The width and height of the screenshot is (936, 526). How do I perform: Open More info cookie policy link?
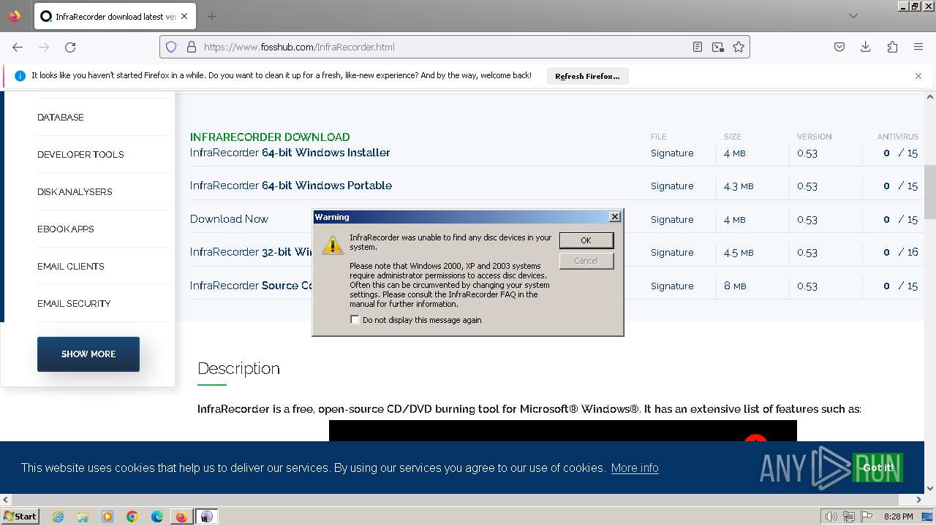coord(635,468)
